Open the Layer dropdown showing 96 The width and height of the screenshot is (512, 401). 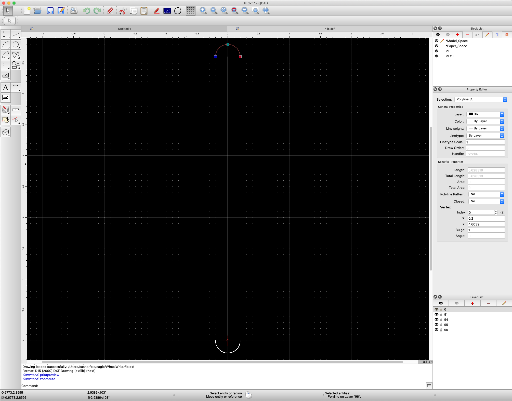485,114
